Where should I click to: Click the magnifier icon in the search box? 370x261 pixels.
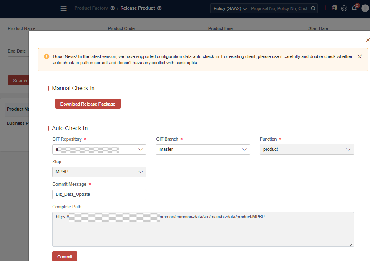(x=313, y=8)
